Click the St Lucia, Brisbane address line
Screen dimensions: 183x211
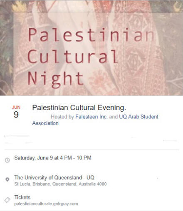click(60, 184)
